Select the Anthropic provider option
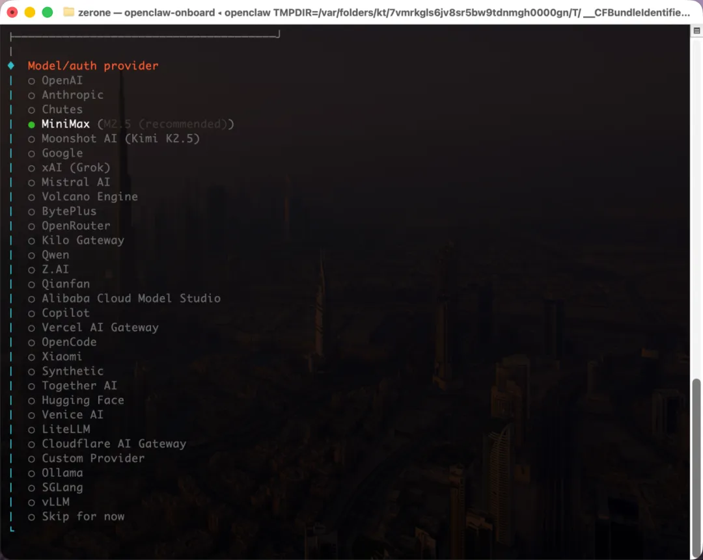The height and width of the screenshot is (560, 703). tap(66, 95)
